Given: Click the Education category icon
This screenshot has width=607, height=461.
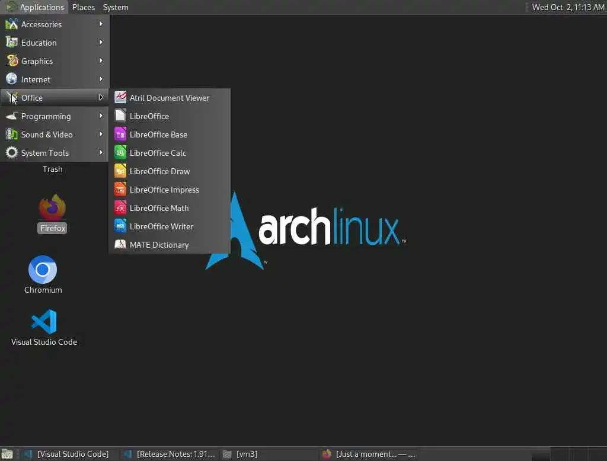Looking at the screenshot, I should point(12,42).
